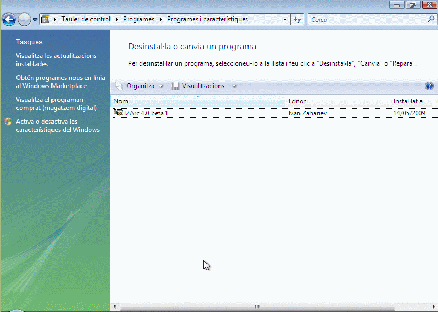
Task: Click the IZArc program icon in list
Action: [x=118, y=113]
